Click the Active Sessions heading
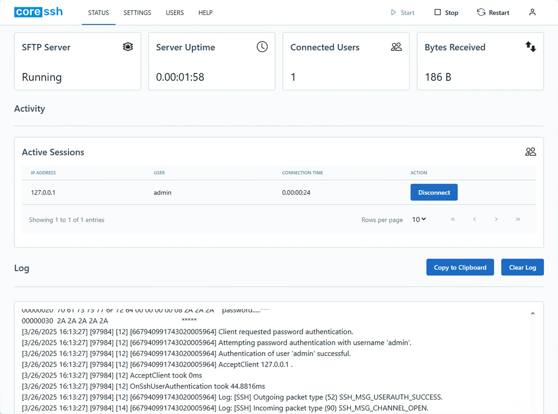 click(53, 152)
